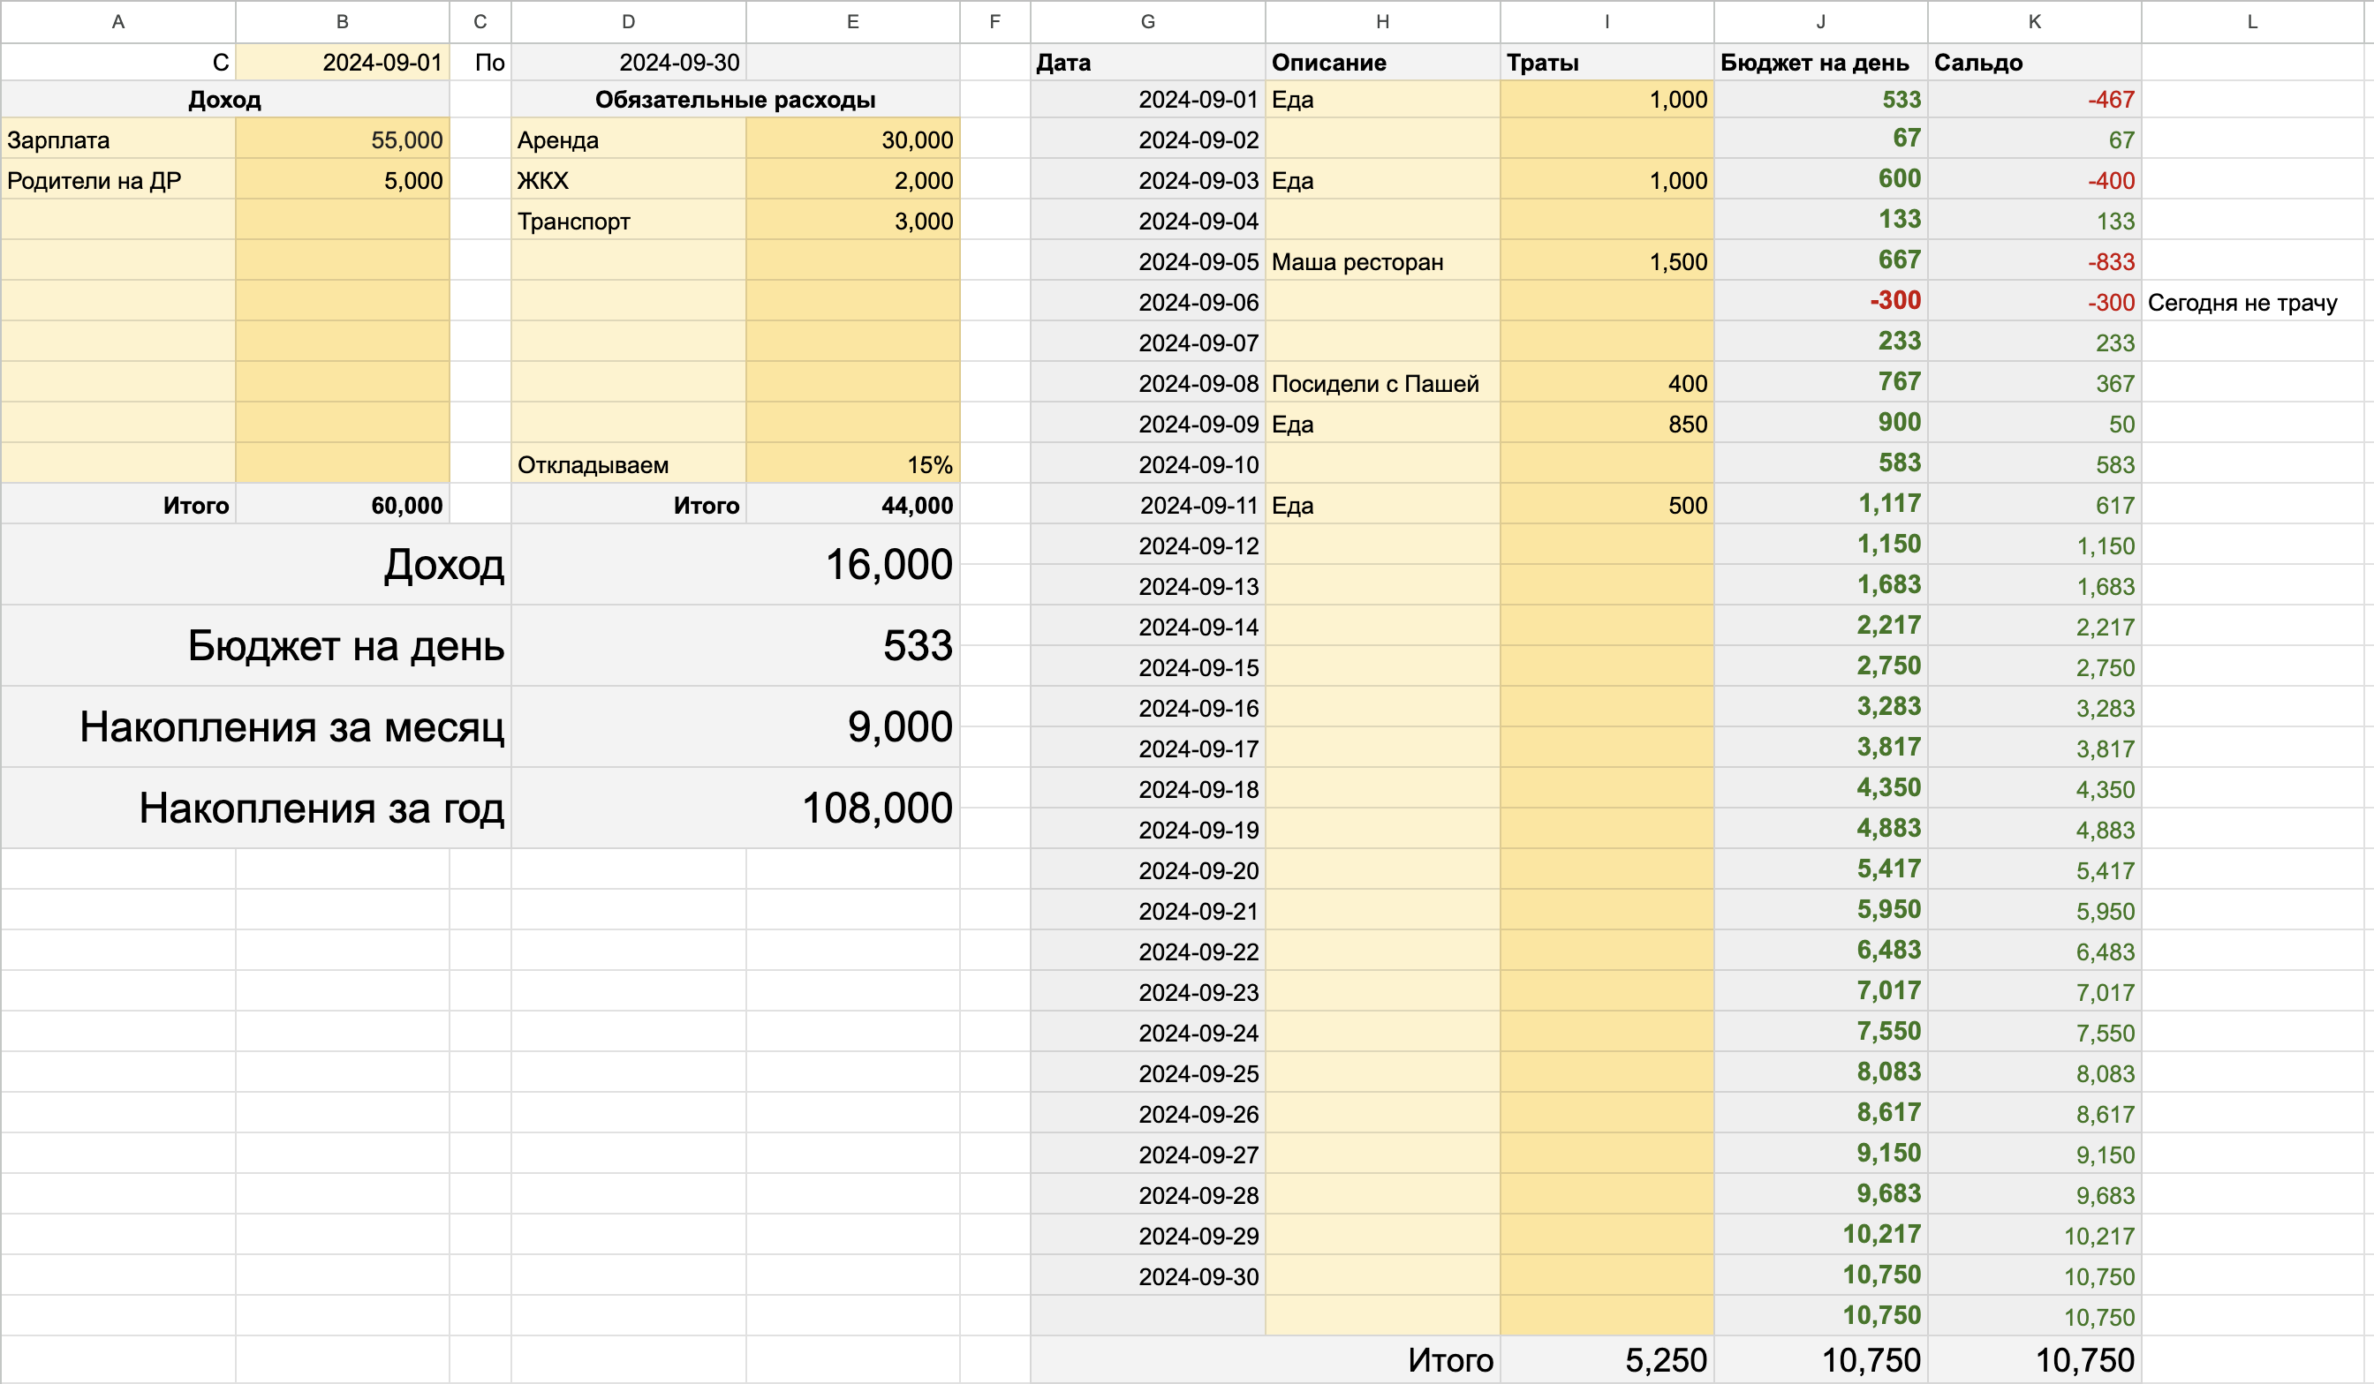Select salary amount 55,000 cell
The width and height of the screenshot is (2374, 1384).
pos(342,139)
